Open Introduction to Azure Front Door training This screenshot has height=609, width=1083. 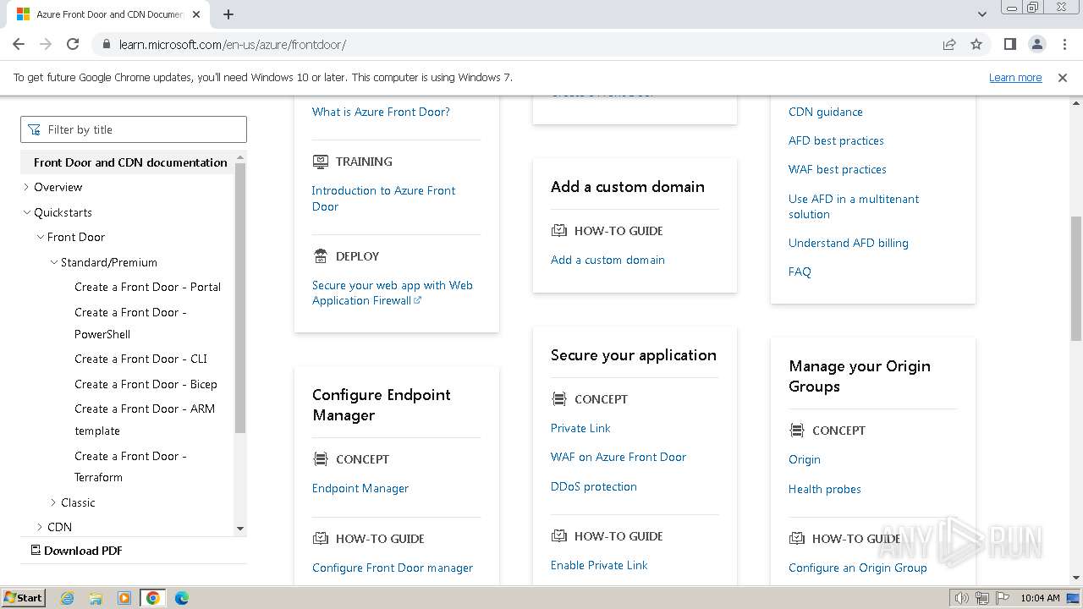tap(383, 198)
